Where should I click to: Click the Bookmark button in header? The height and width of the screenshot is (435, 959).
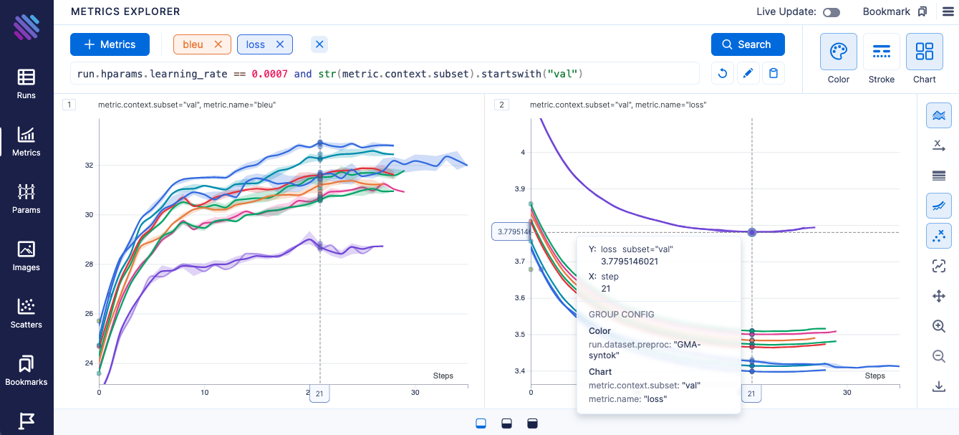(895, 11)
